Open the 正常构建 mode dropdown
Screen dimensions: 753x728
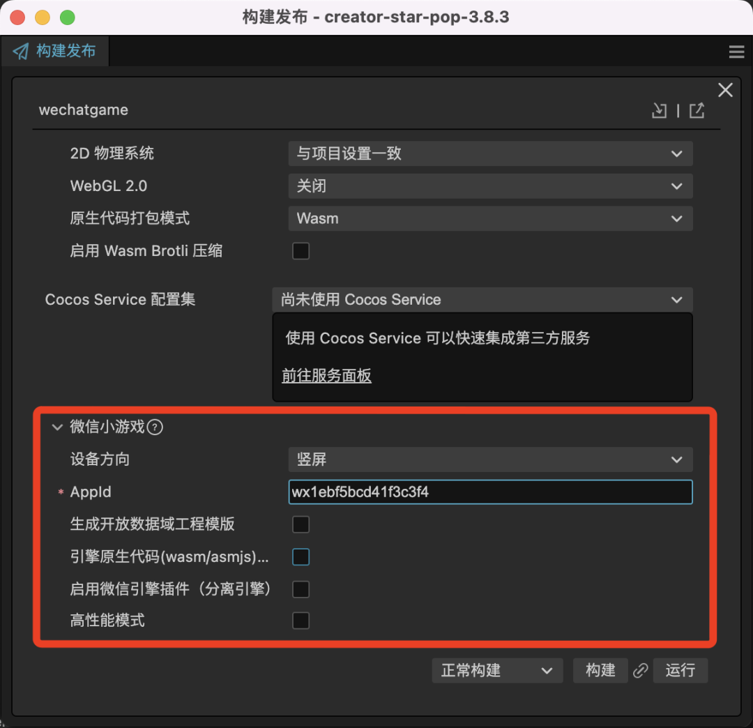(497, 670)
